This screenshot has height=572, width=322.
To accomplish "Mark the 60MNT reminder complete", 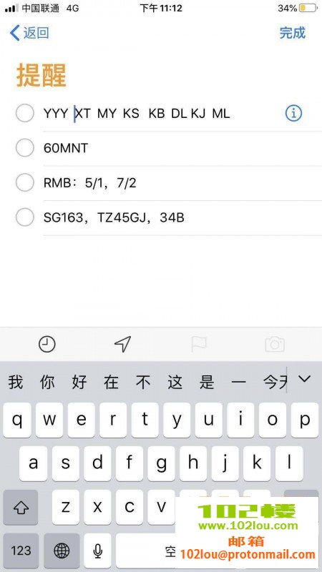I will pyautogui.click(x=25, y=148).
